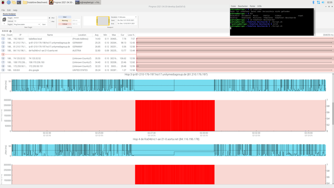
Task: Switch to the pi@raspberrypi terminal taskbar entry
Action: click(88, 2)
